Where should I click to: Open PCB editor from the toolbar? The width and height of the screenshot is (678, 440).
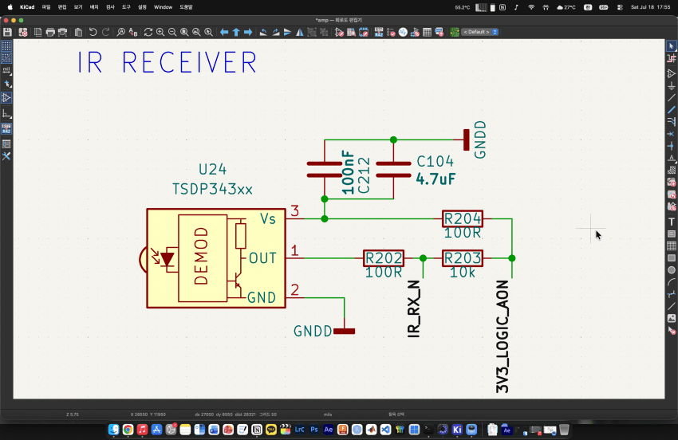[455, 32]
